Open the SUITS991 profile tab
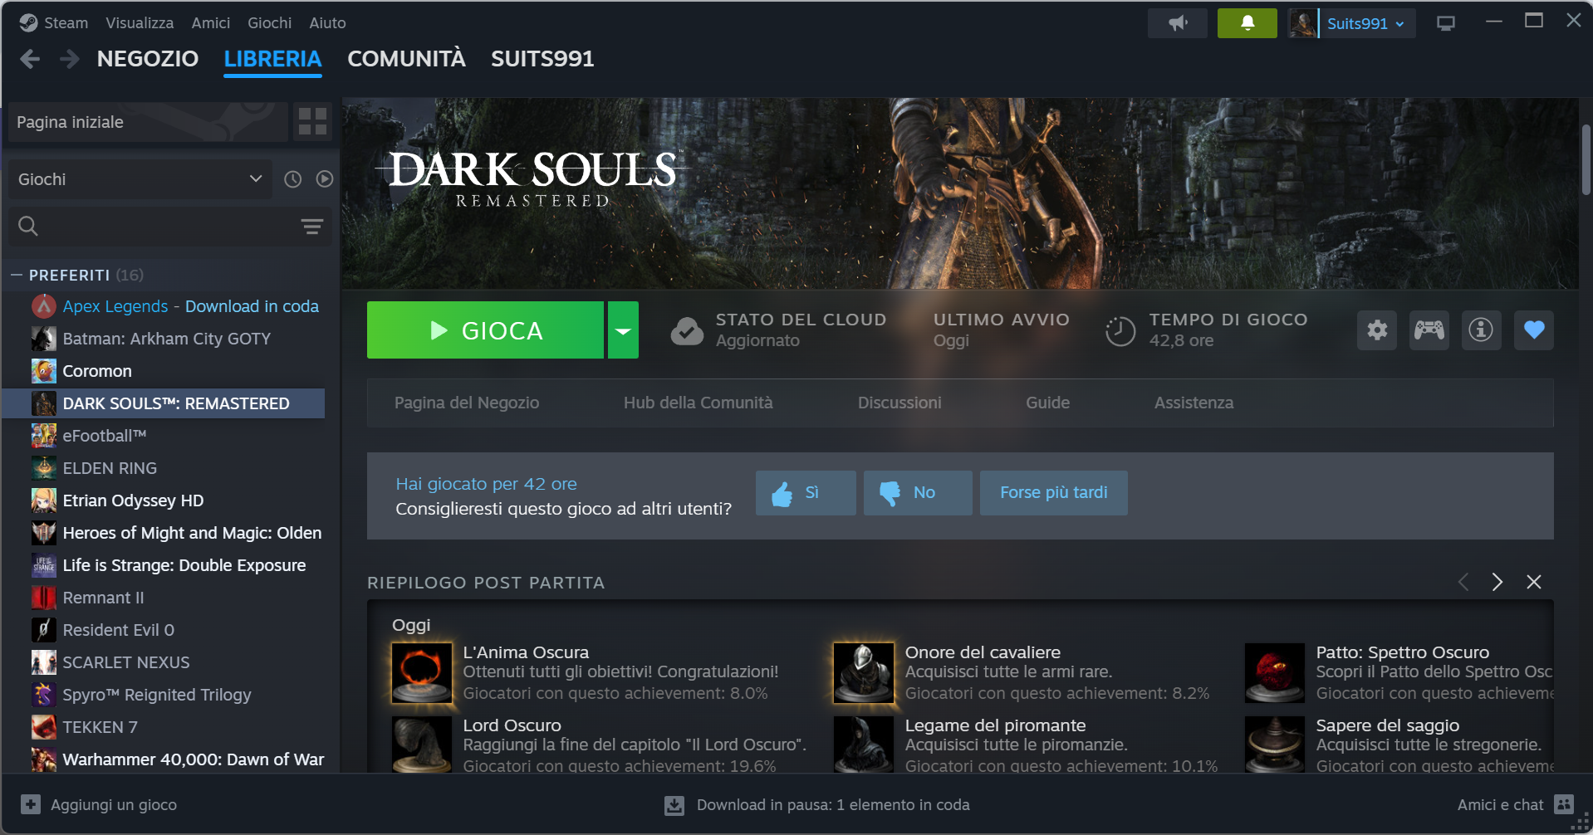The width and height of the screenshot is (1593, 835). pos(542,59)
